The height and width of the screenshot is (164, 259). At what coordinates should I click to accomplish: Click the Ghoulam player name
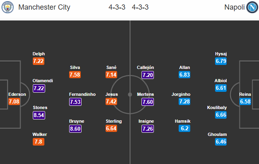coord(217,134)
